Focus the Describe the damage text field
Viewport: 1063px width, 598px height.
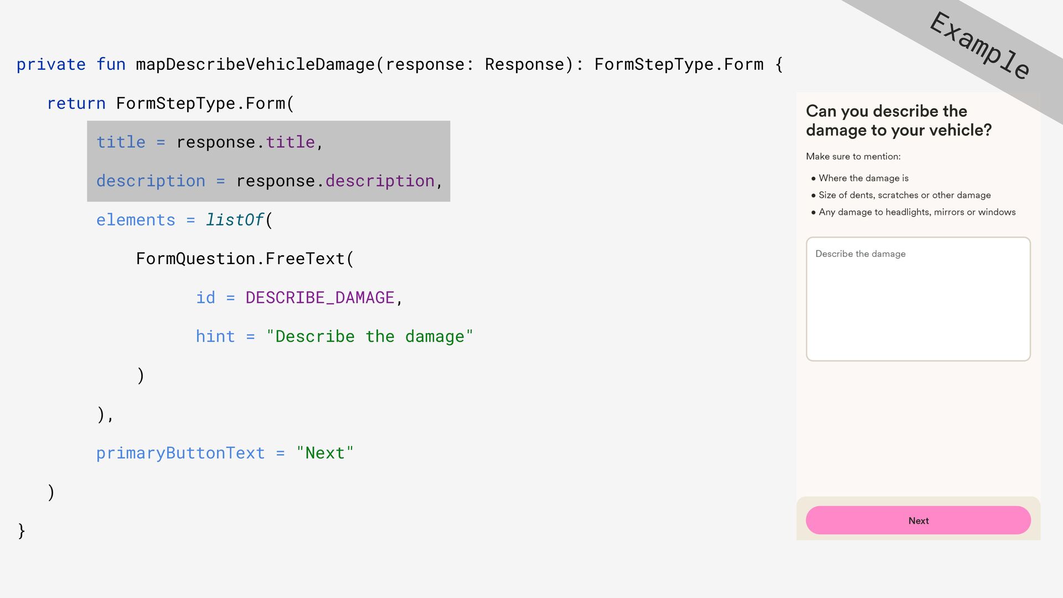click(x=918, y=299)
